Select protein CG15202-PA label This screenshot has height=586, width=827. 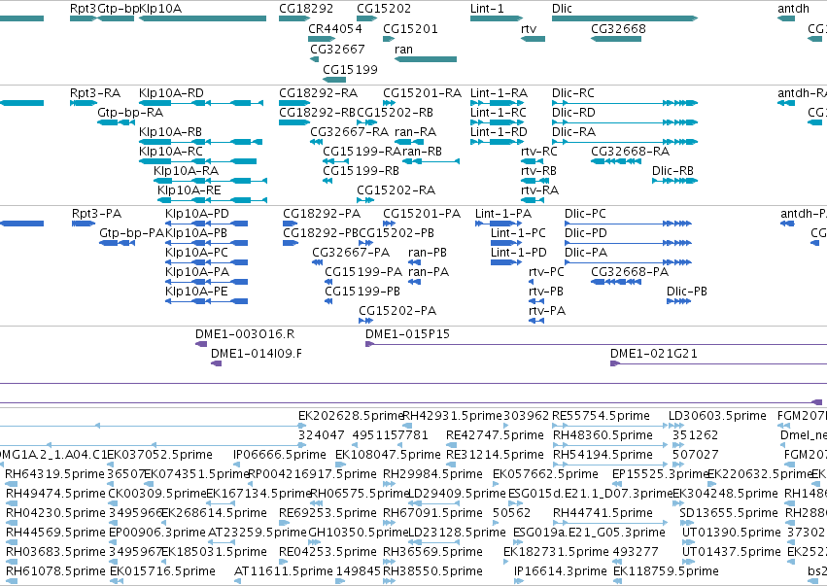tap(397, 311)
